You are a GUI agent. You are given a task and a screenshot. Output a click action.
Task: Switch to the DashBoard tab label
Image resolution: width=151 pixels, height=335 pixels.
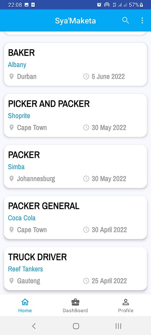click(x=75, y=311)
